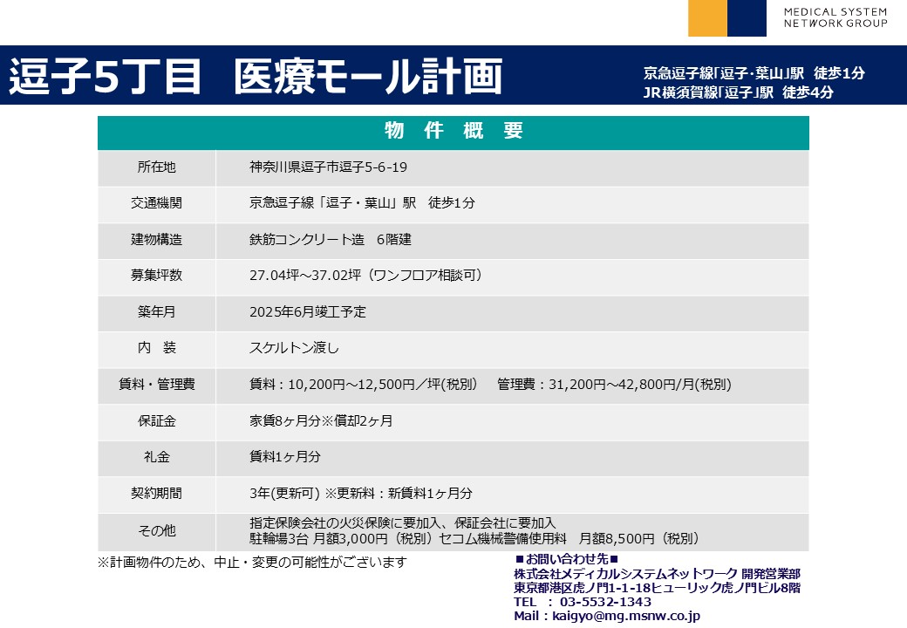
Task: Select the '保証金' row label
Action: pyautogui.click(x=156, y=420)
